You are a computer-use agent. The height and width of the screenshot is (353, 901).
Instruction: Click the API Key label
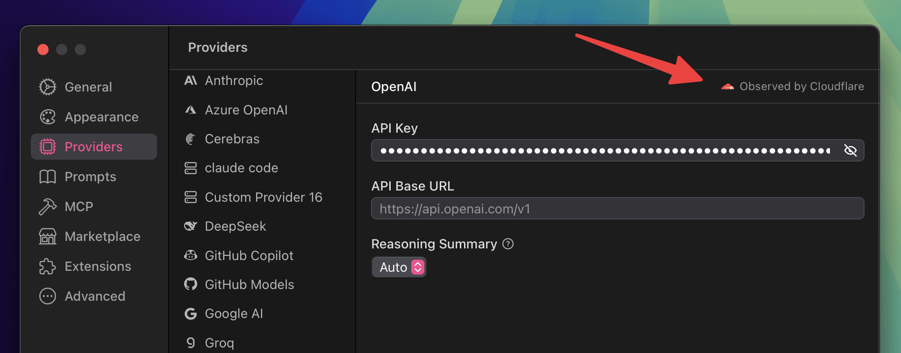(x=394, y=128)
